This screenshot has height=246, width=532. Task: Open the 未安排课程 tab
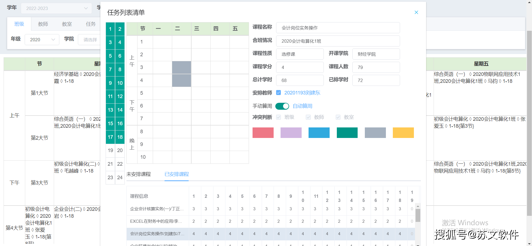[139, 174]
